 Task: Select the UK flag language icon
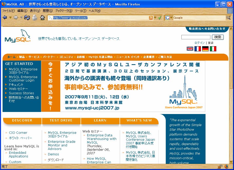tap(190, 49)
